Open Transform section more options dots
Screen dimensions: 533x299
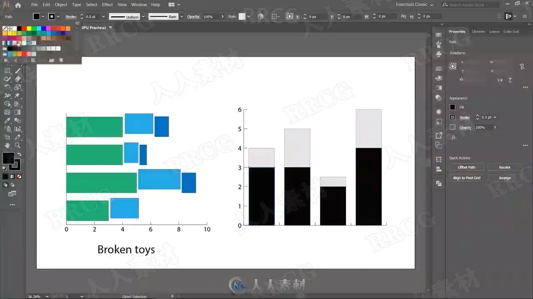(525, 87)
